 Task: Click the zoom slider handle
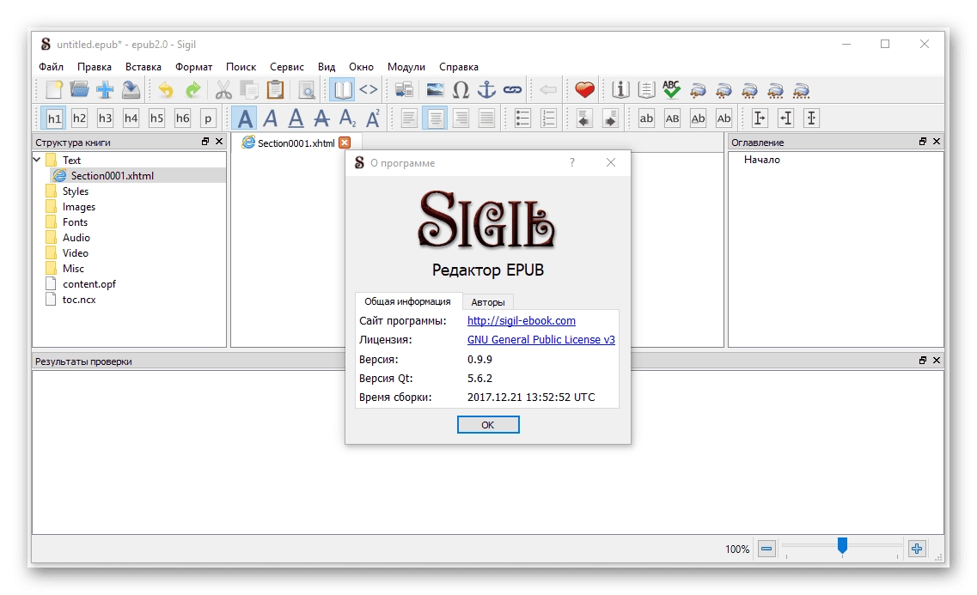point(842,546)
